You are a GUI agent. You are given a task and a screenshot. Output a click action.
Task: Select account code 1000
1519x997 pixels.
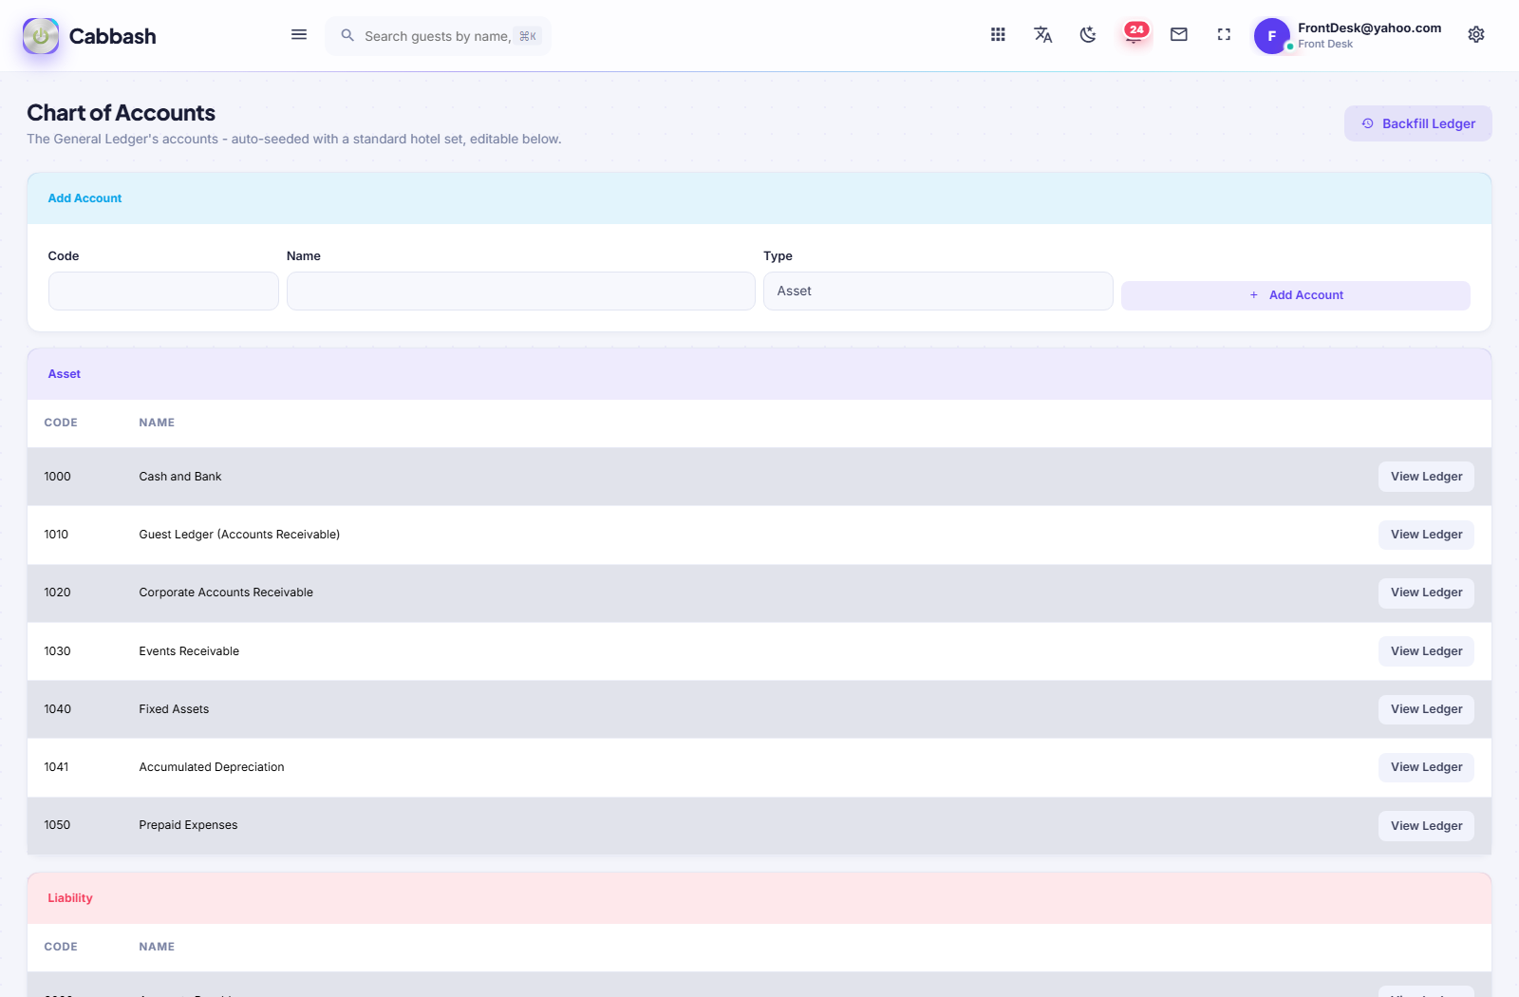[57, 477]
